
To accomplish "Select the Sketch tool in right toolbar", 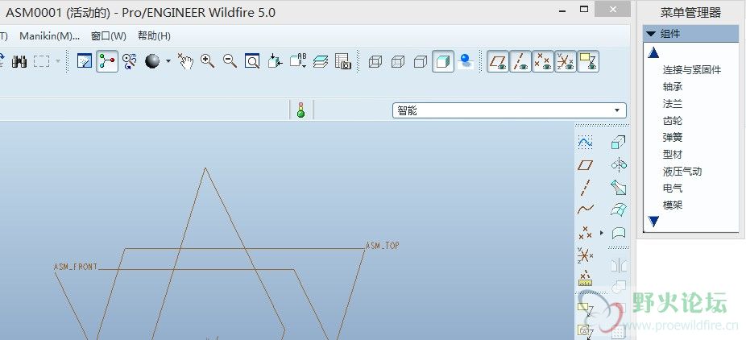I will click(x=585, y=142).
